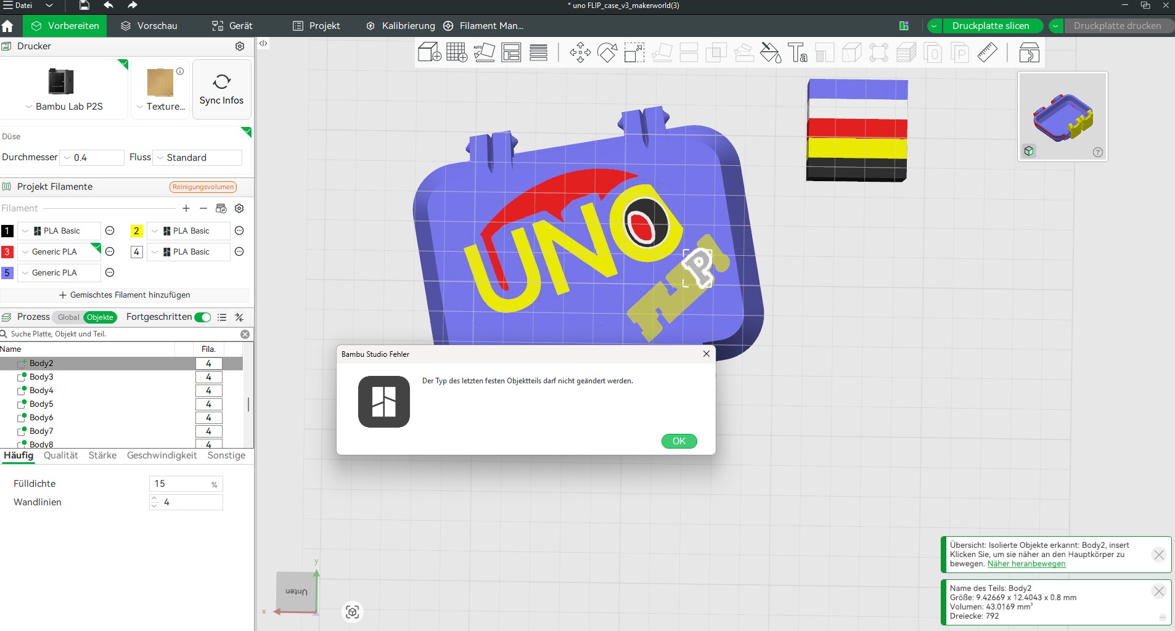Open the Qualität settings tab

pyautogui.click(x=61, y=455)
